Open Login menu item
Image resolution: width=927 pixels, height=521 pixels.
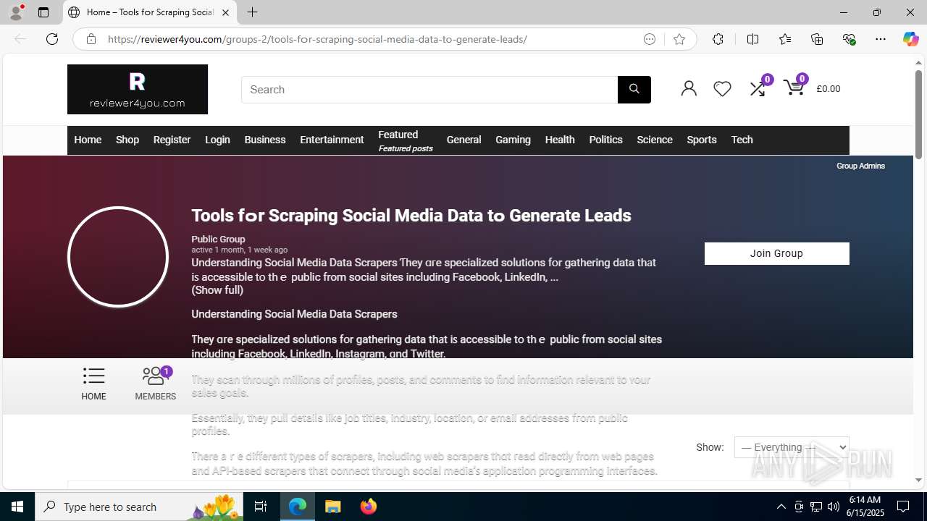(217, 140)
